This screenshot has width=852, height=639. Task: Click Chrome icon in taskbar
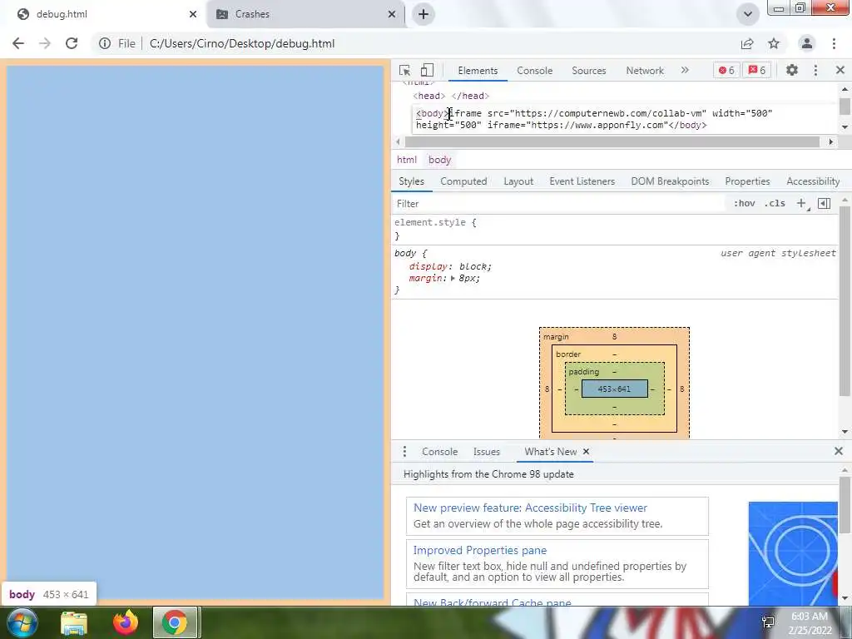point(175,623)
